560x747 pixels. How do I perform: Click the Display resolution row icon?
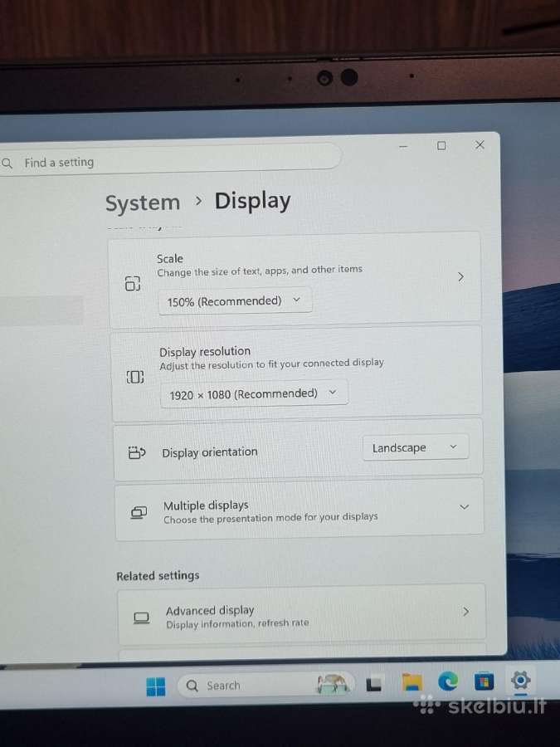pyautogui.click(x=134, y=377)
